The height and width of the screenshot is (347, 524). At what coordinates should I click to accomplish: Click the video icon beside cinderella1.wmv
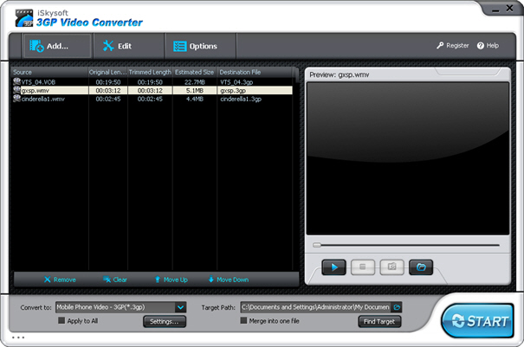coord(16,99)
